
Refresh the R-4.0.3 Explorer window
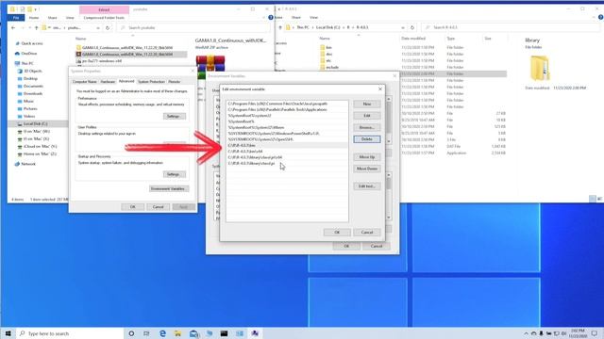pos(412,27)
